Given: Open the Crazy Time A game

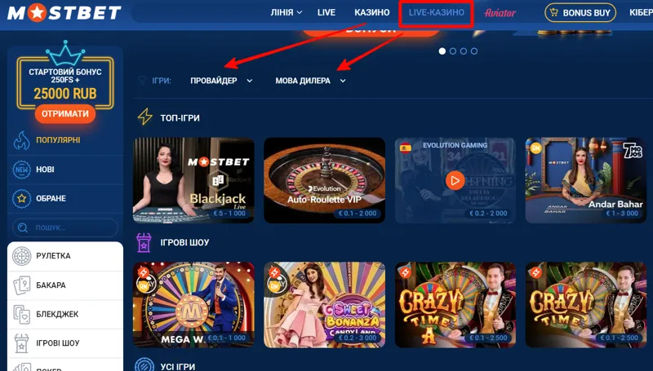Looking at the screenshot, I should click(x=455, y=304).
